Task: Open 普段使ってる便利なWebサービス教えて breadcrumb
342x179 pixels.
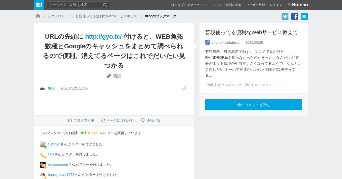Action: [x=106, y=16]
